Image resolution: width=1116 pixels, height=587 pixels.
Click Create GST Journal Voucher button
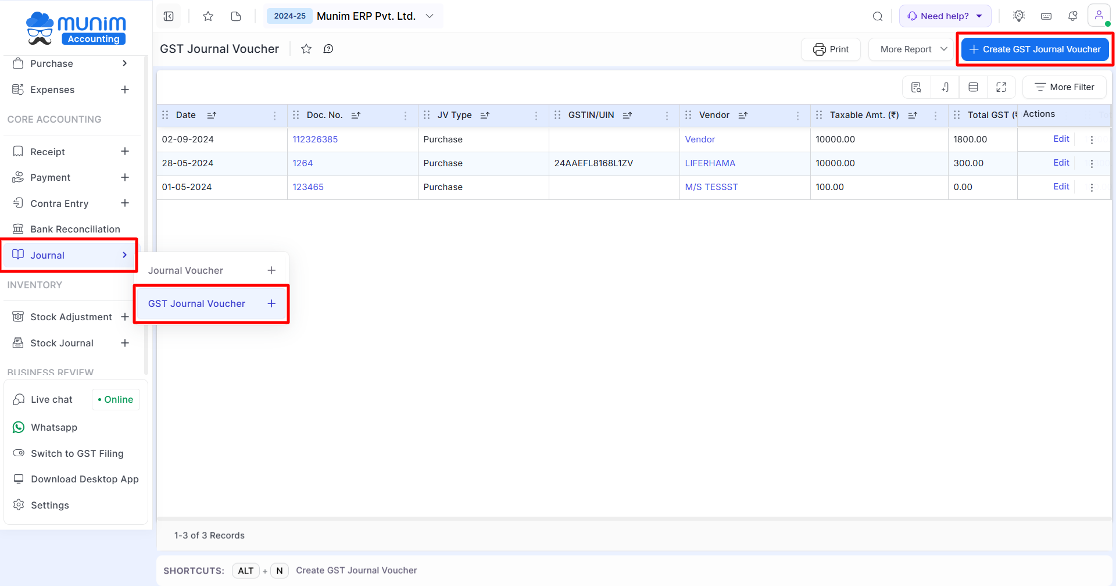coord(1035,49)
